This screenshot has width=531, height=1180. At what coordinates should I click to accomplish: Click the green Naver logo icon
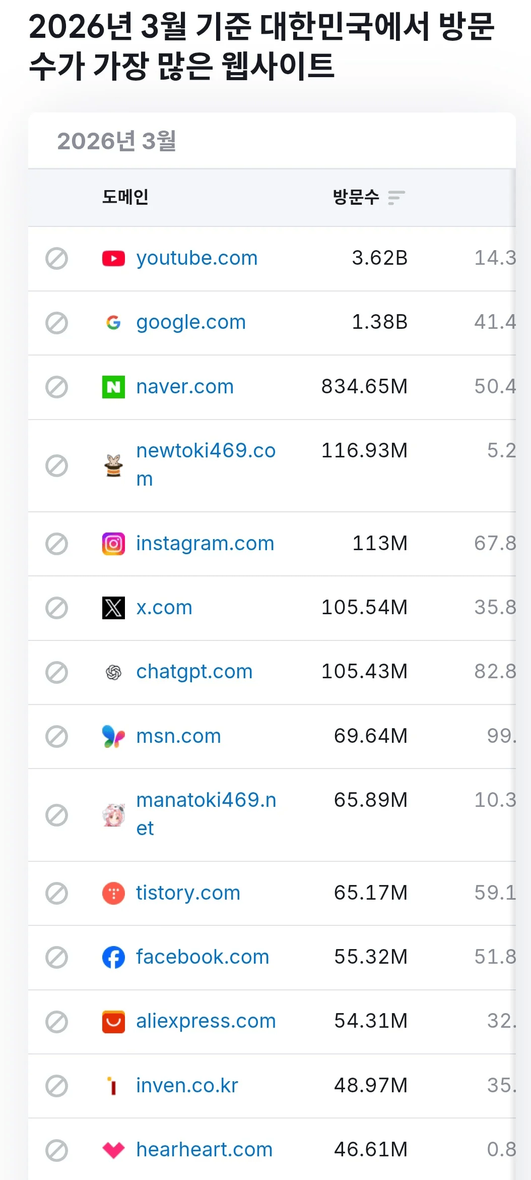click(x=113, y=387)
